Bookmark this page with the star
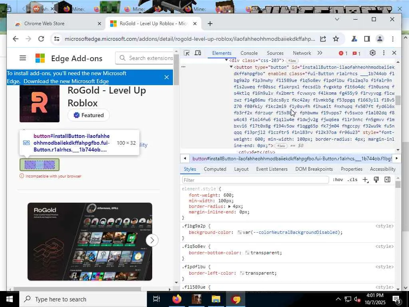Image resolution: width=409 pixels, height=307 pixels. tap(336, 39)
